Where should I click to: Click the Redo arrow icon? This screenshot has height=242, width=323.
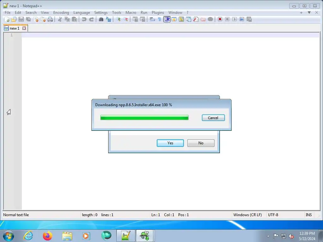[91, 19]
